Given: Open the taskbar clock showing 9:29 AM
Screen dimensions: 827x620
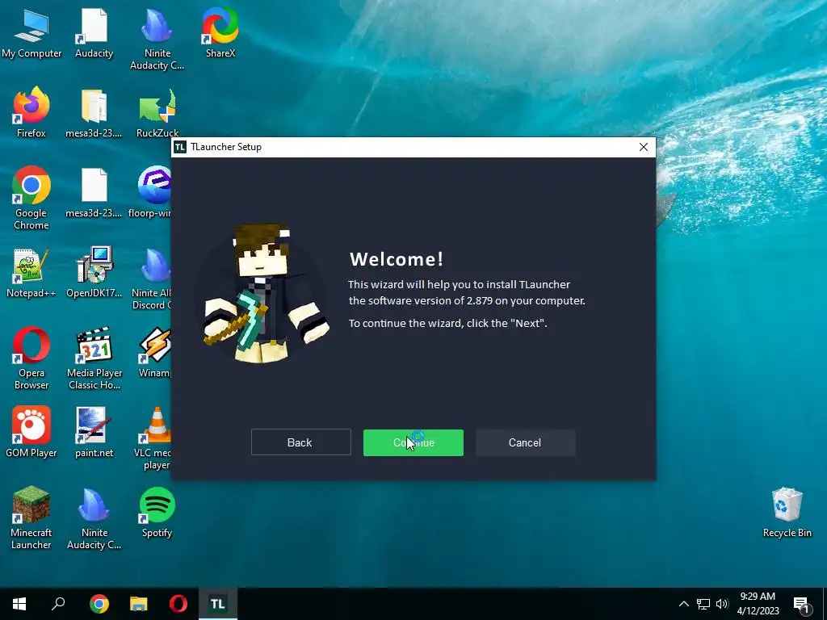Looking at the screenshot, I should (758, 604).
